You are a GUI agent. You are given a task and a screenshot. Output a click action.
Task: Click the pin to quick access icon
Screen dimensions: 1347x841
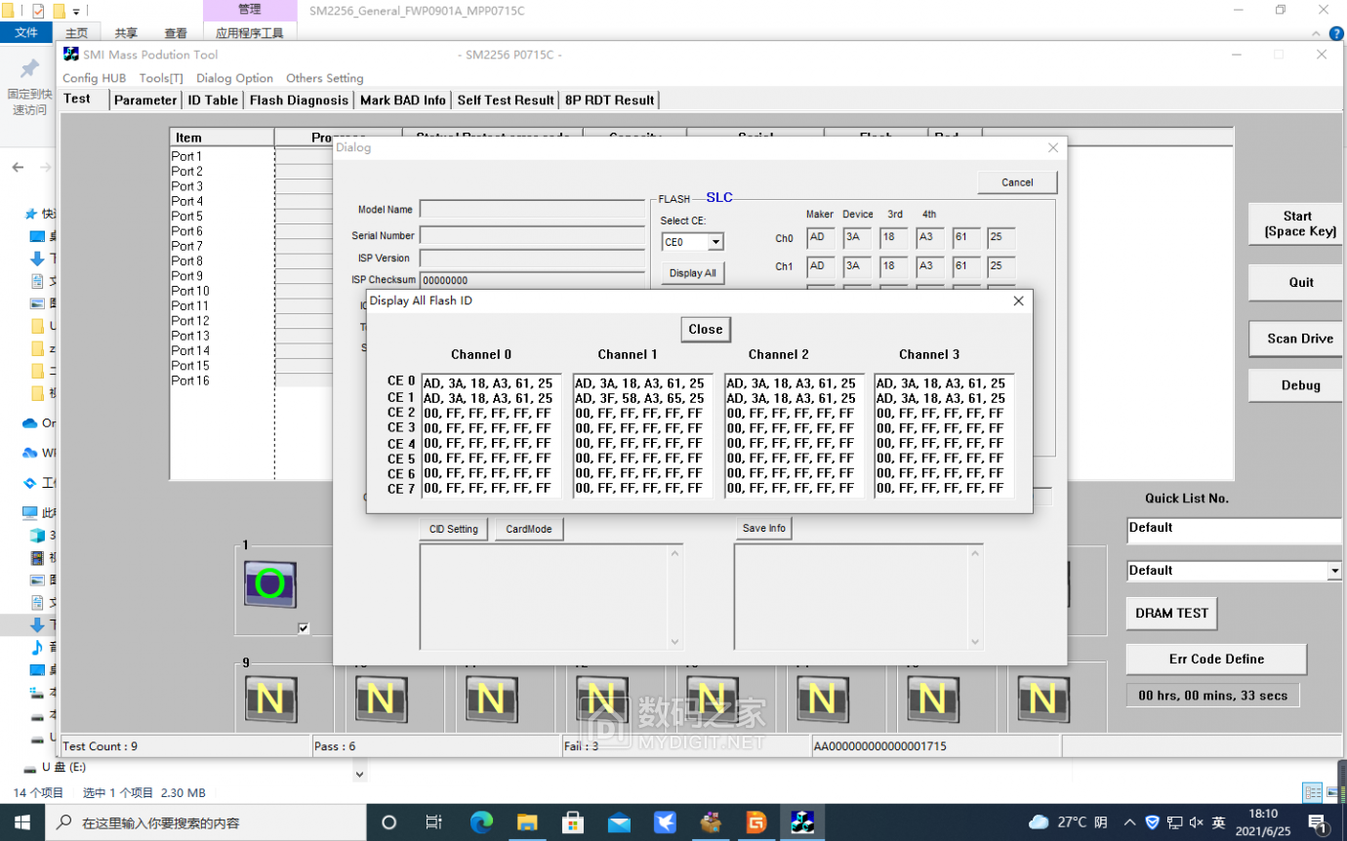(x=29, y=68)
